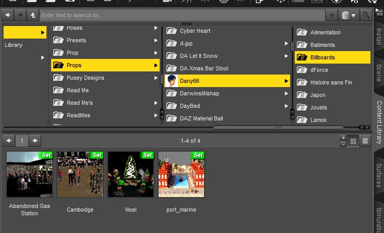This screenshot has height=233, width=384.
Task: Open the Batiments folder
Action: click(x=332, y=45)
